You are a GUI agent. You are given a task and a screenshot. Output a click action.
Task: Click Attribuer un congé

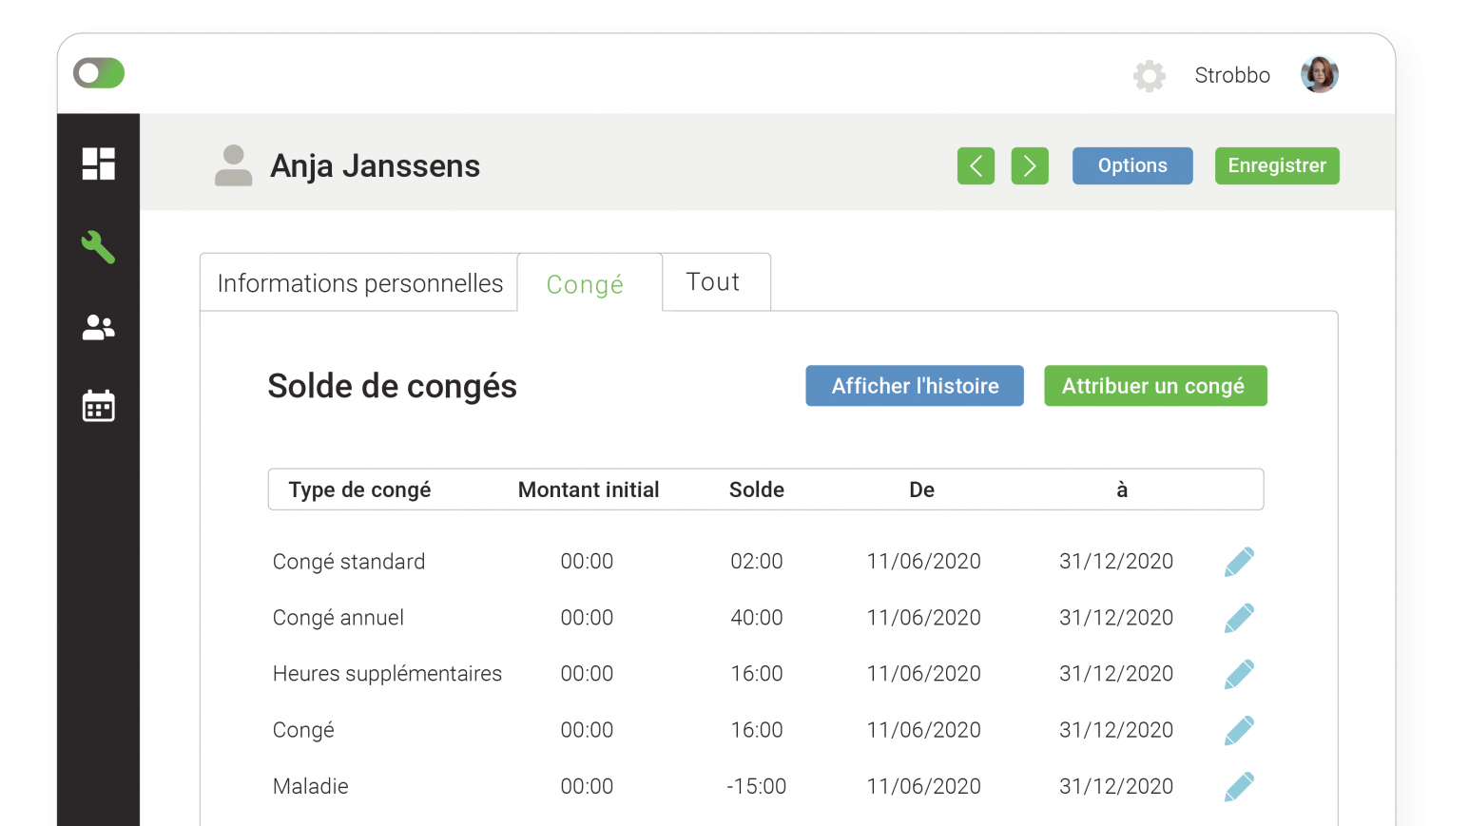(1155, 386)
